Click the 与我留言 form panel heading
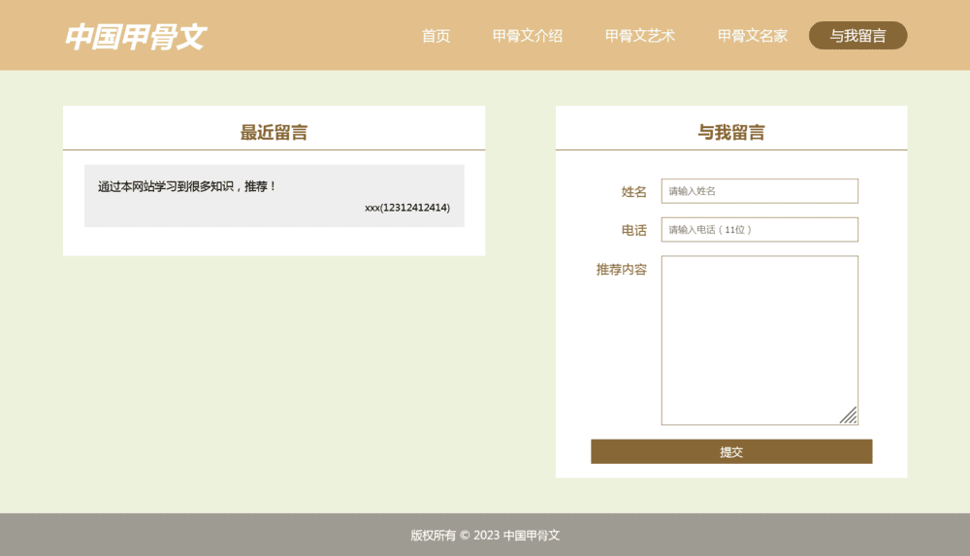 pyautogui.click(x=730, y=133)
